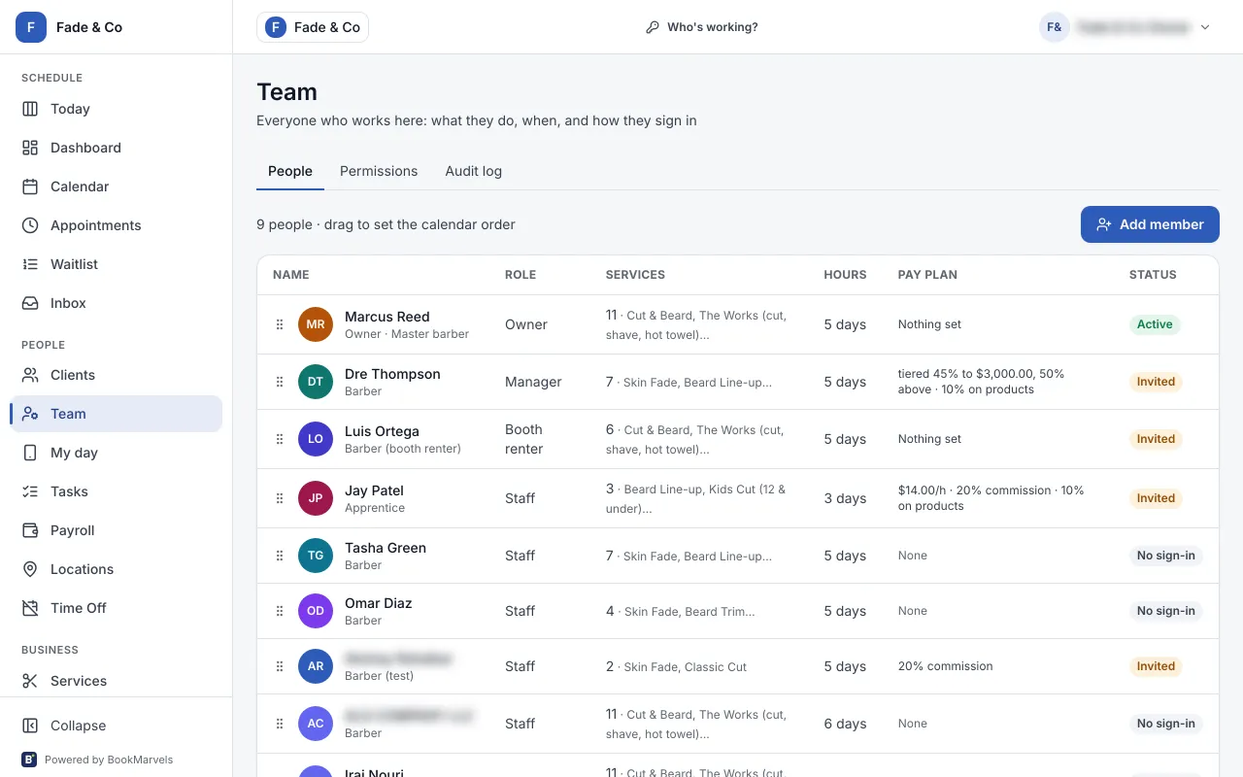Click Jay Patel's $14.00/h pay plan

[991, 498]
